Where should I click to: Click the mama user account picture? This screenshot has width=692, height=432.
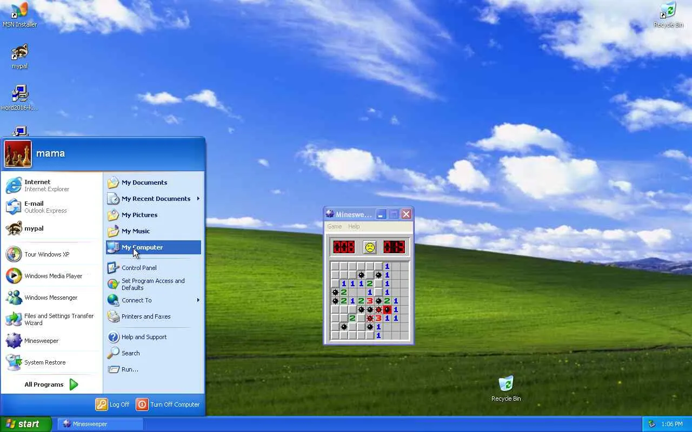pyautogui.click(x=18, y=154)
